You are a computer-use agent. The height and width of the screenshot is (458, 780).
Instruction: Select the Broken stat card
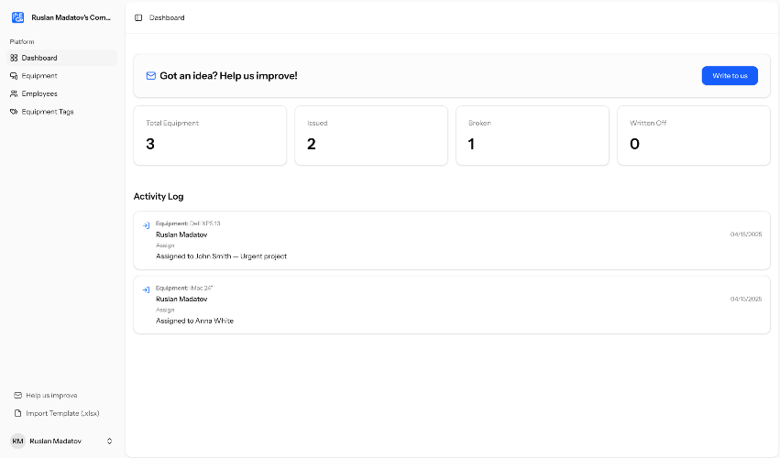pos(533,136)
